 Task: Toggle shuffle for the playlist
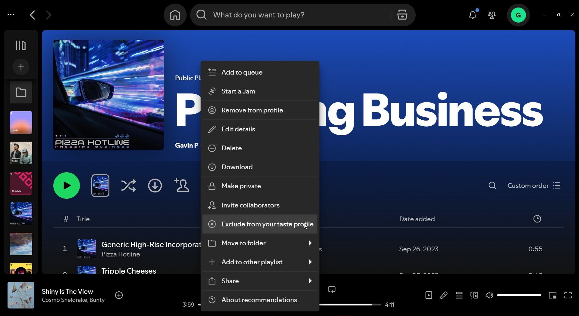[128, 186]
